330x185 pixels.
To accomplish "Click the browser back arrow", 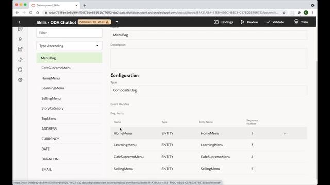I will 17,13.
